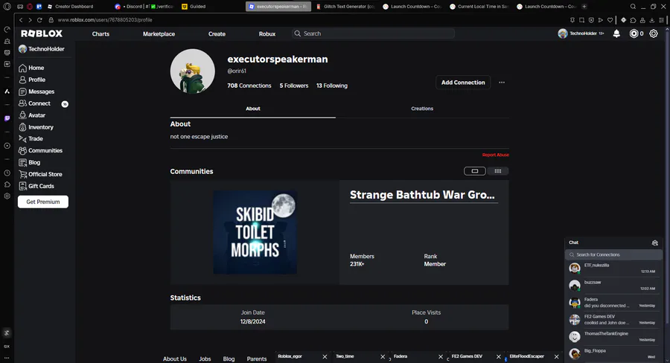Select the About tab
Screen dimensions: 670x363
coord(253,109)
